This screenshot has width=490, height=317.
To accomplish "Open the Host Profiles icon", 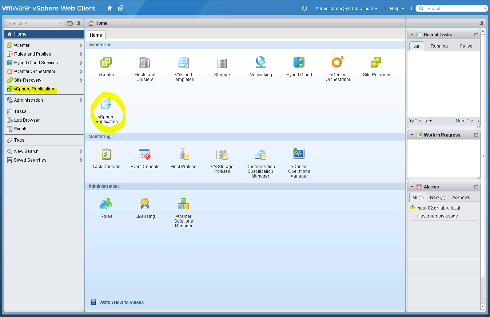I will point(183,154).
